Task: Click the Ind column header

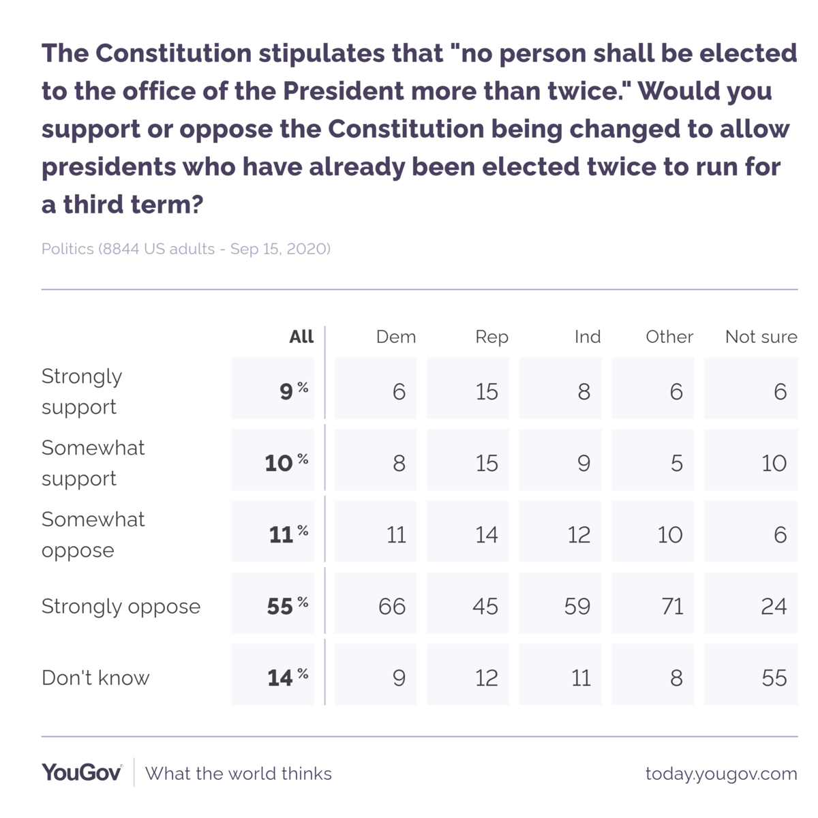Action: point(587,337)
